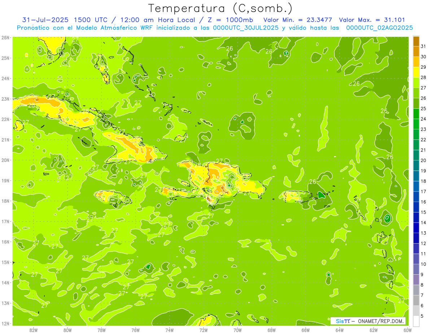
Task: Click gray legend swatch between 6 and 7
Action: pyautogui.click(x=416, y=300)
